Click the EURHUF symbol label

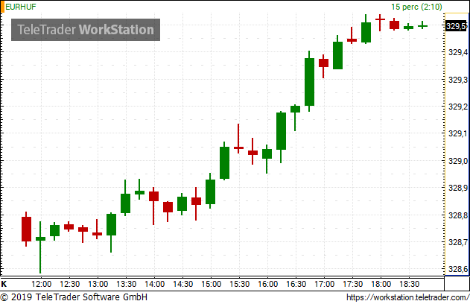(21, 7)
